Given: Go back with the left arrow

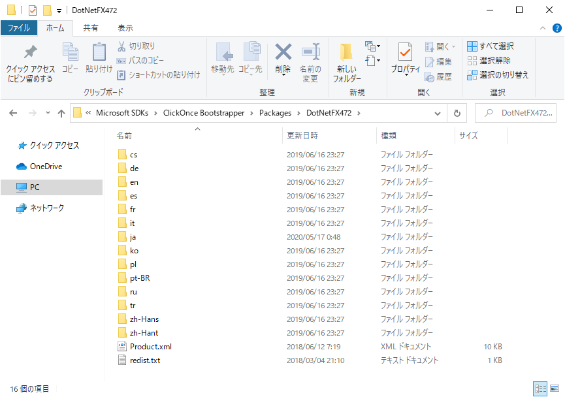Looking at the screenshot, I should 13,113.
